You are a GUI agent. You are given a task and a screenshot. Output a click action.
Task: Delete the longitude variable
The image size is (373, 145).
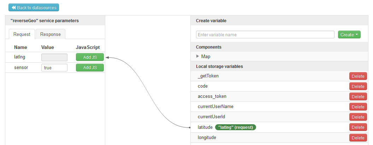(x=358, y=138)
